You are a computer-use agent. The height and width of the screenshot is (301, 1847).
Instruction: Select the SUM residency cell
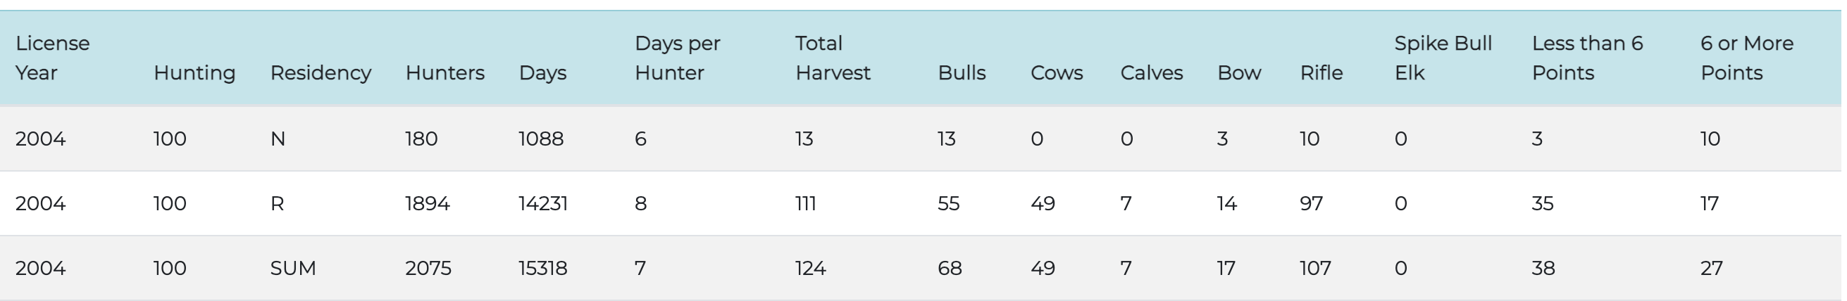tap(292, 268)
